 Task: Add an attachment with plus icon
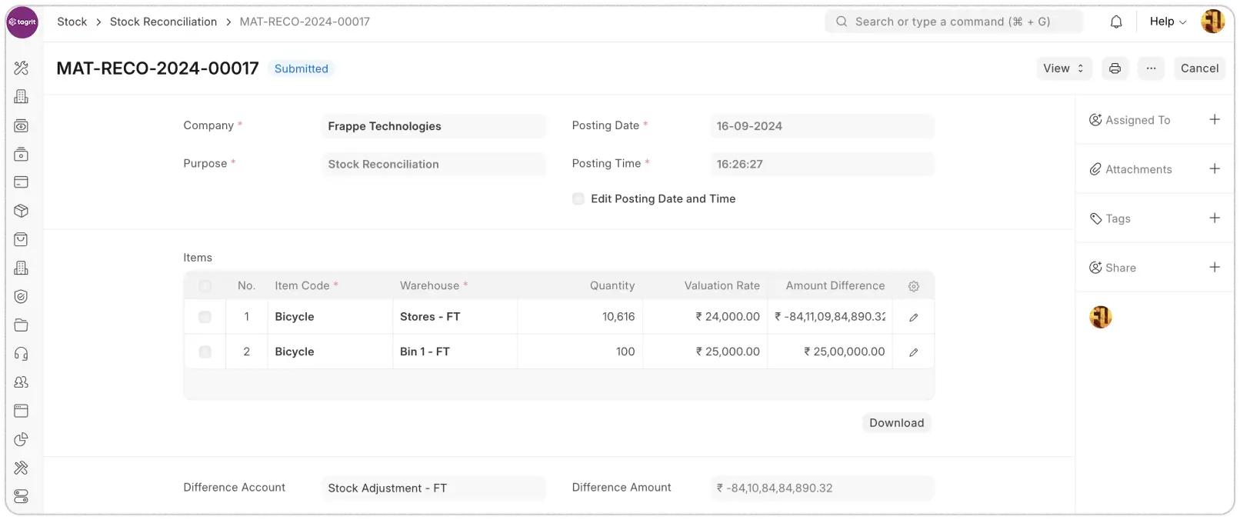(x=1215, y=168)
